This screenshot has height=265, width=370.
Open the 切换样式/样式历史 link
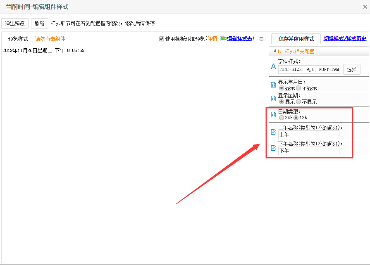tap(345, 38)
